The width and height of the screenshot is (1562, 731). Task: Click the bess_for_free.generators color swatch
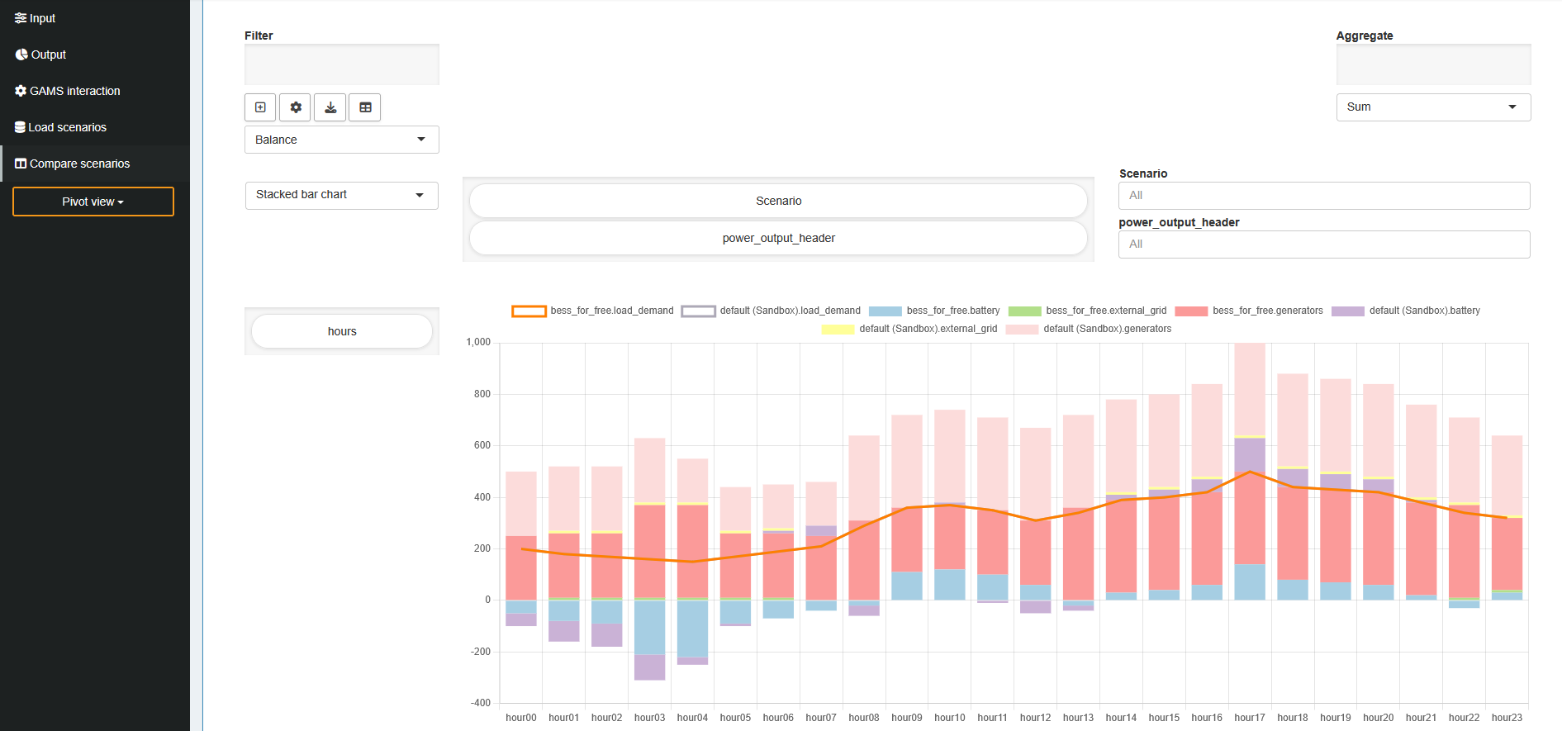[1191, 311]
